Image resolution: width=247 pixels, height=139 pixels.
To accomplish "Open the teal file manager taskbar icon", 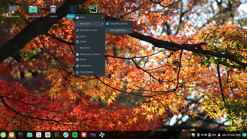I will coord(29,135).
